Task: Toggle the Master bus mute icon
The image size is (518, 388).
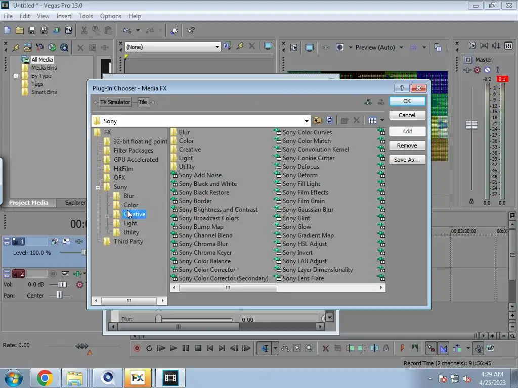Action: click(487, 70)
